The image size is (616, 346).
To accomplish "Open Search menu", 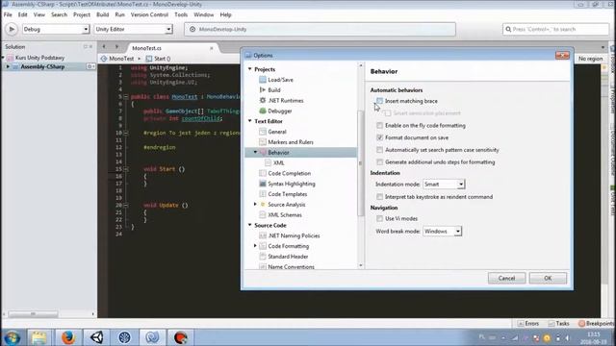I will pyautogui.click(x=59, y=15).
